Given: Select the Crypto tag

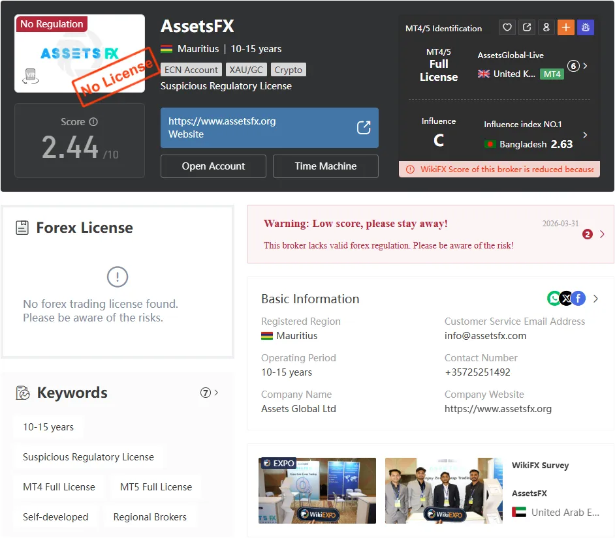Looking at the screenshot, I should pos(289,70).
